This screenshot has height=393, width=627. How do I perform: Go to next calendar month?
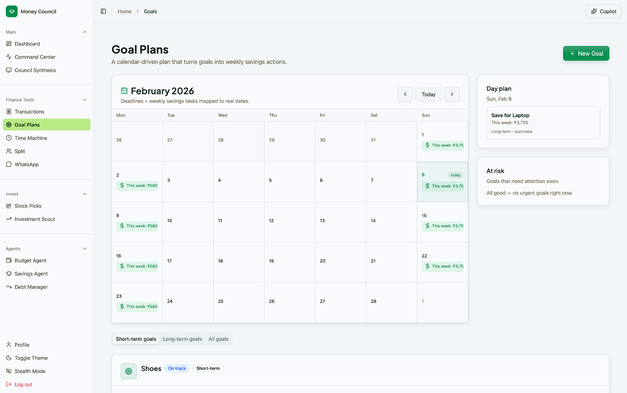coord(452,94)
